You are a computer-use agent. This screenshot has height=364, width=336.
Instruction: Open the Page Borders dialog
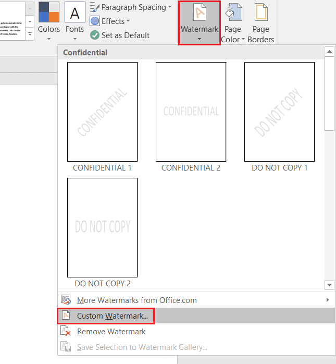(x=261, y=22)
